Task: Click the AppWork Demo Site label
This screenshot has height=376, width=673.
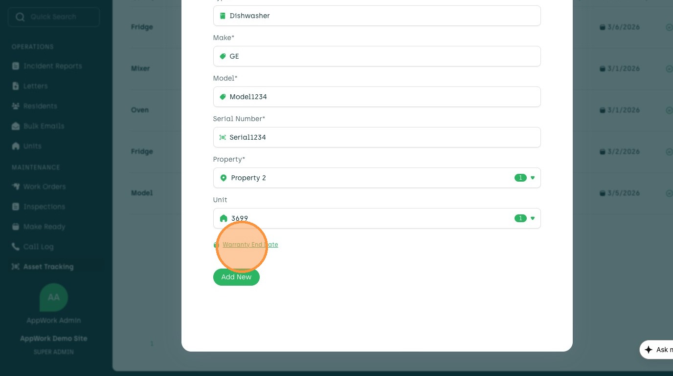Action: point(54,338)
